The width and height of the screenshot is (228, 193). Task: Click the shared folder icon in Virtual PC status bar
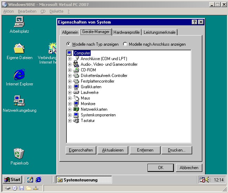tap(29, 188)
